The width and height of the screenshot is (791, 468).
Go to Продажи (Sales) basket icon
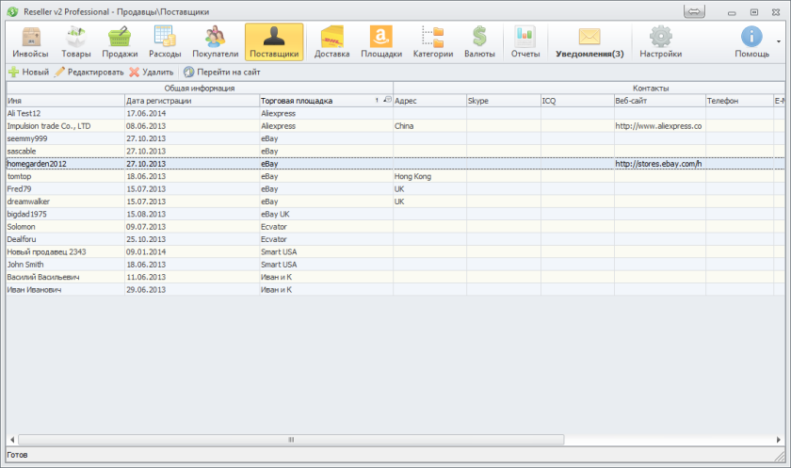click(120, 42)
